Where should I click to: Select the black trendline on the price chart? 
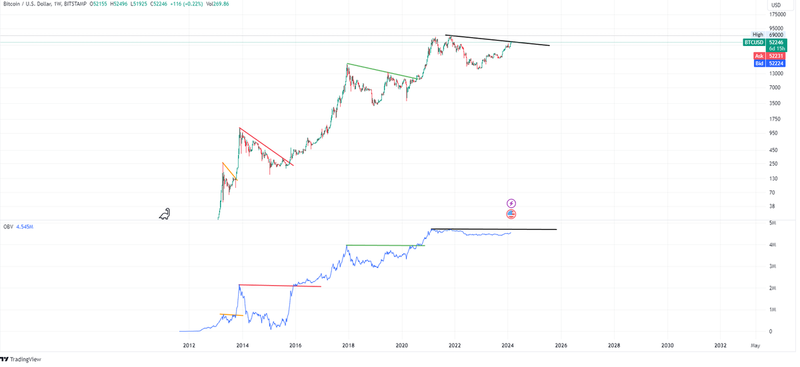[498, 40]
